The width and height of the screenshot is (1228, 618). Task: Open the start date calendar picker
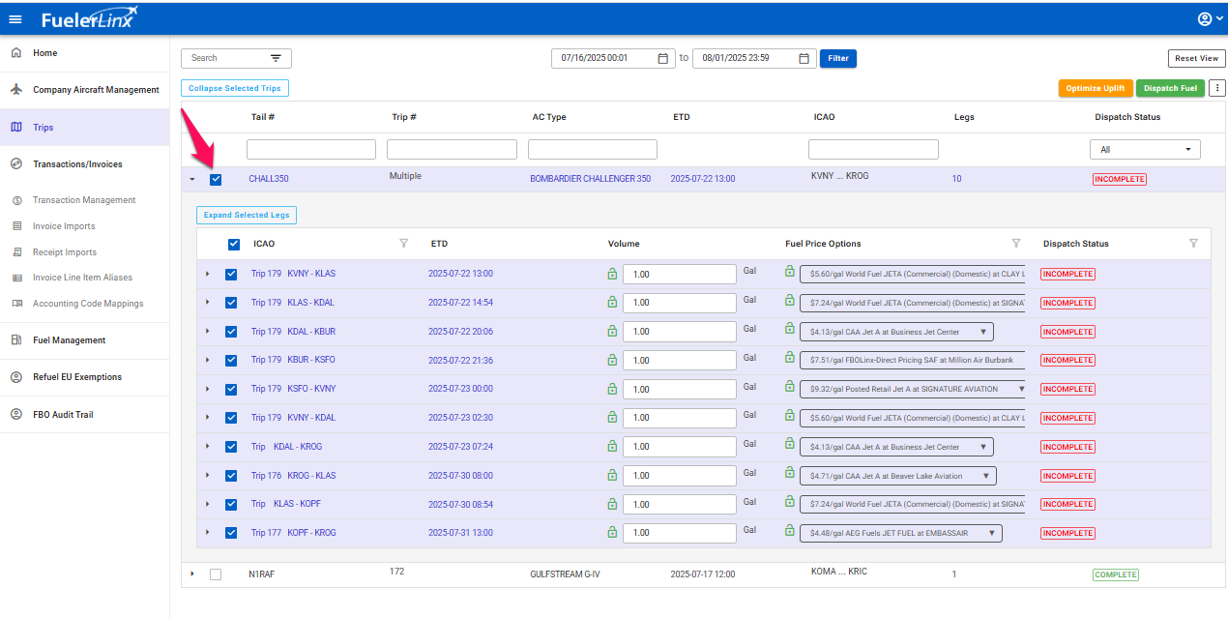(662, 58)
